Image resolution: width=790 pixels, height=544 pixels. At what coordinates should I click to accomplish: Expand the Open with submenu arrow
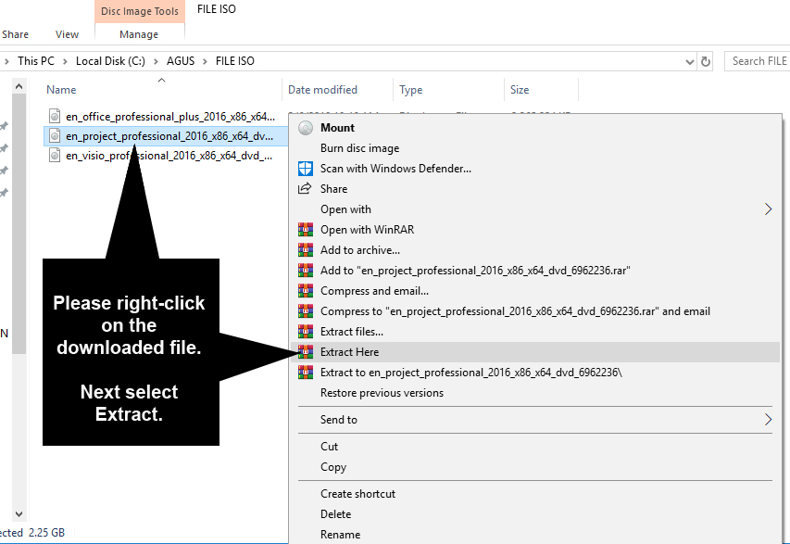768,209
